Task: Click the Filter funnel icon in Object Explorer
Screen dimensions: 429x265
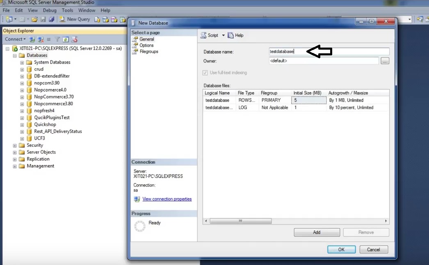Action: (57, 39)
